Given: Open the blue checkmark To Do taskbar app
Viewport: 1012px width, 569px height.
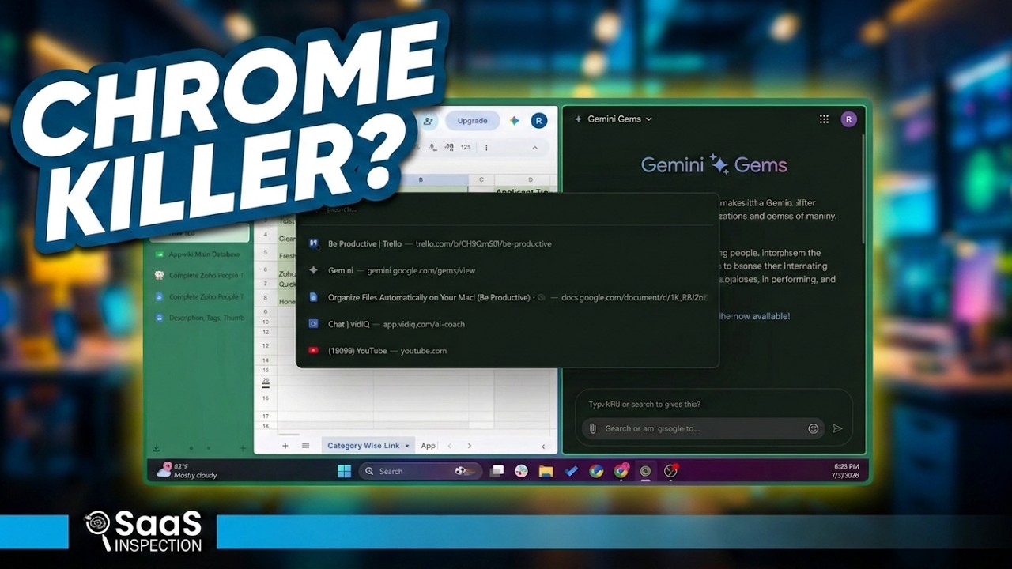Looking at the screenshot, I should point(571,471).
